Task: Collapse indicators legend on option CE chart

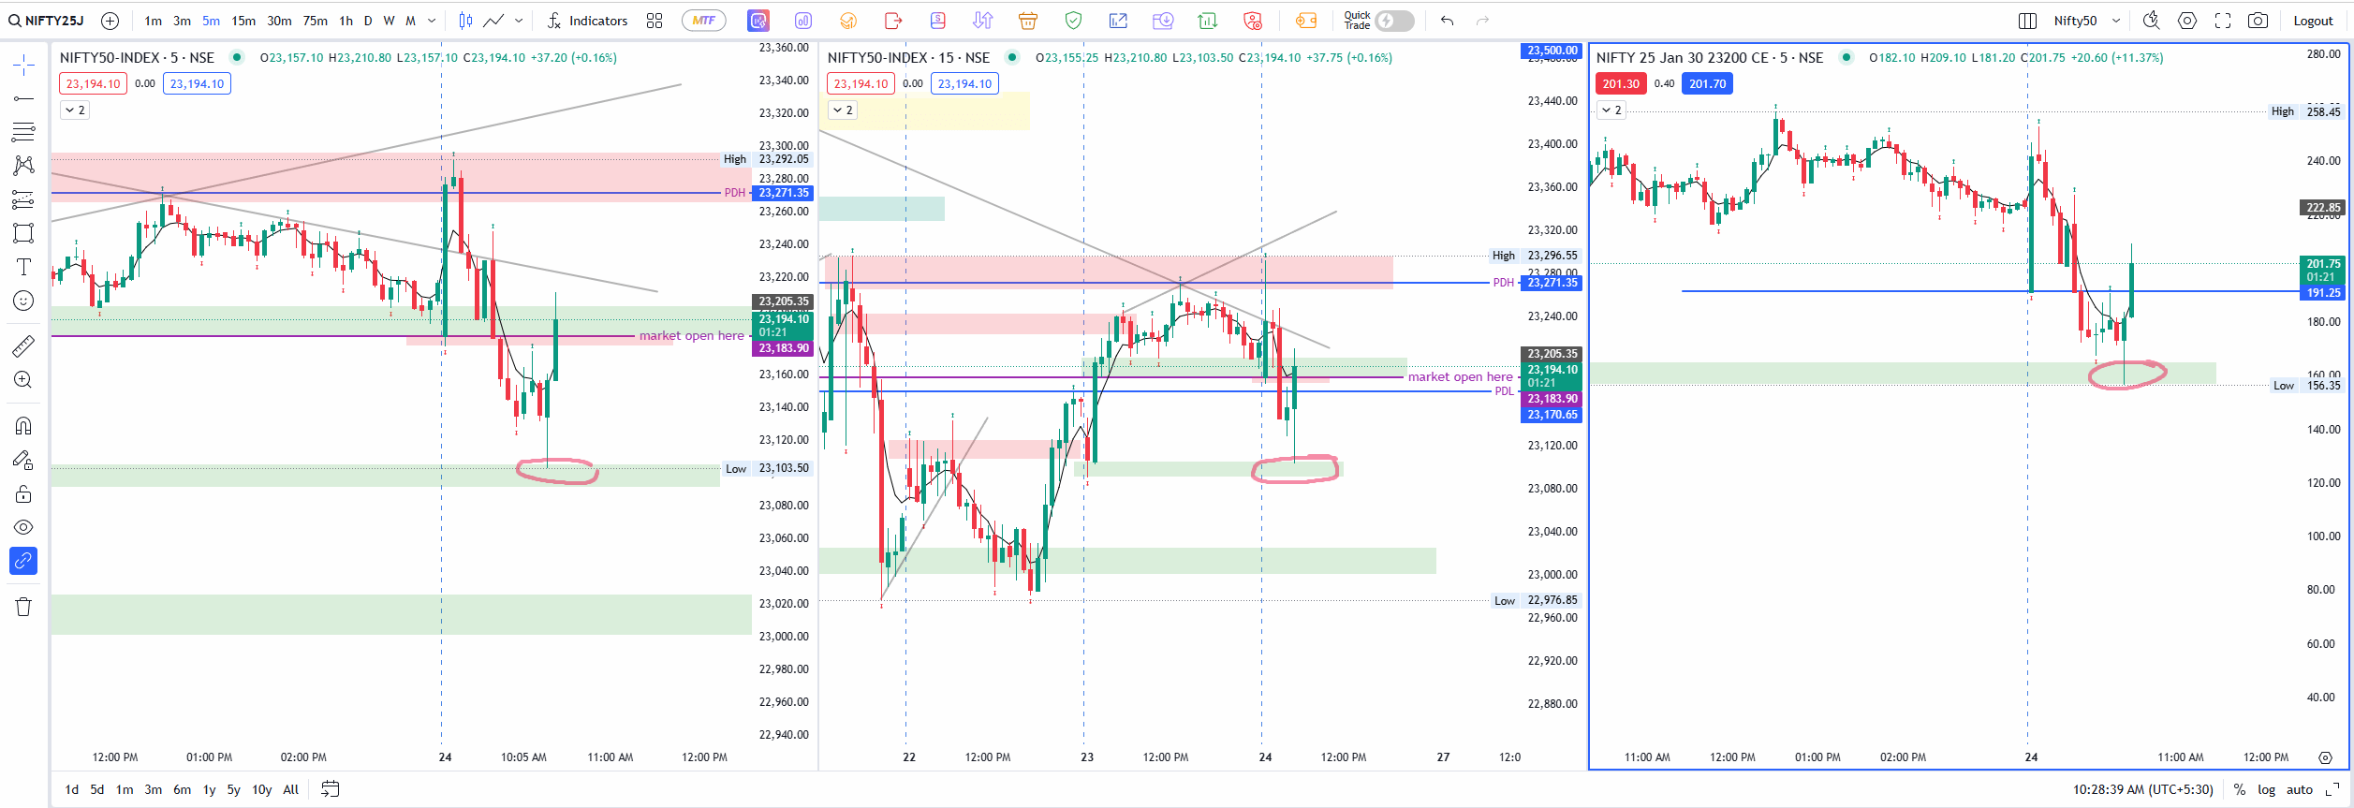Action: tap(1611, 110)
